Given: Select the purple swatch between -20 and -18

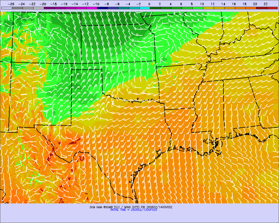Looking at the screenshot, I should point(49,8).
